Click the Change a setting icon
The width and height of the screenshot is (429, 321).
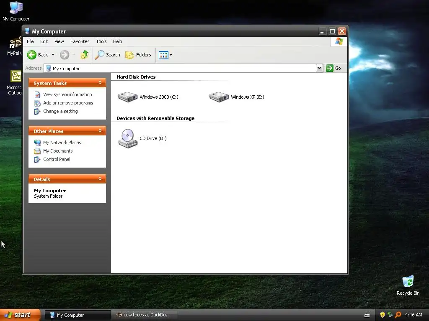coord(37,112)
